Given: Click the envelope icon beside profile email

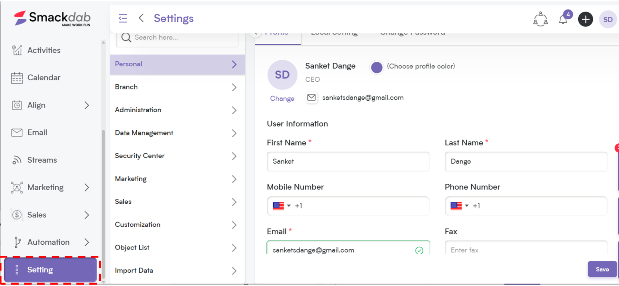Looking at the screenshot, I should pos(311,98).
